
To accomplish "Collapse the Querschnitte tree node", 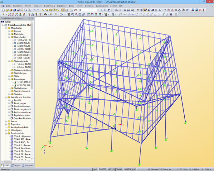I will click(9, 37).
